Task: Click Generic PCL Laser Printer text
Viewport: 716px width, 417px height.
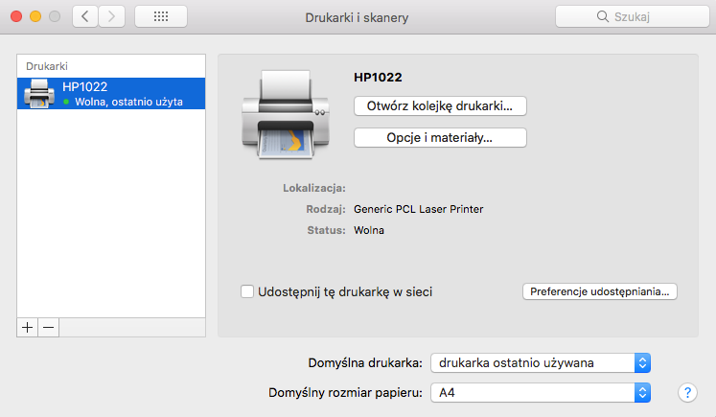Action: coord(418,209)
